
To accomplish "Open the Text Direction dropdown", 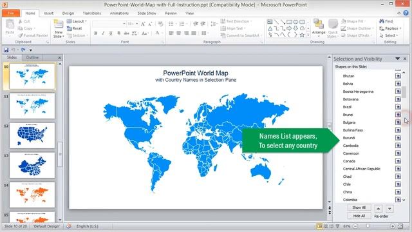I will [236, 21].
